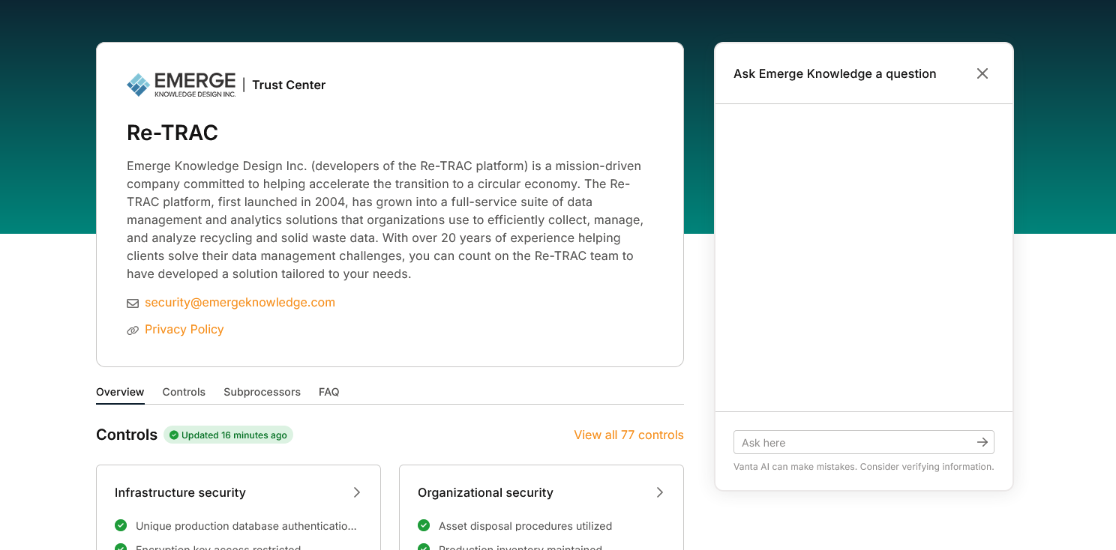This screenshot has height=550, width=1116.
Task: Switch to the Controls tab
Action: point(184,392)
